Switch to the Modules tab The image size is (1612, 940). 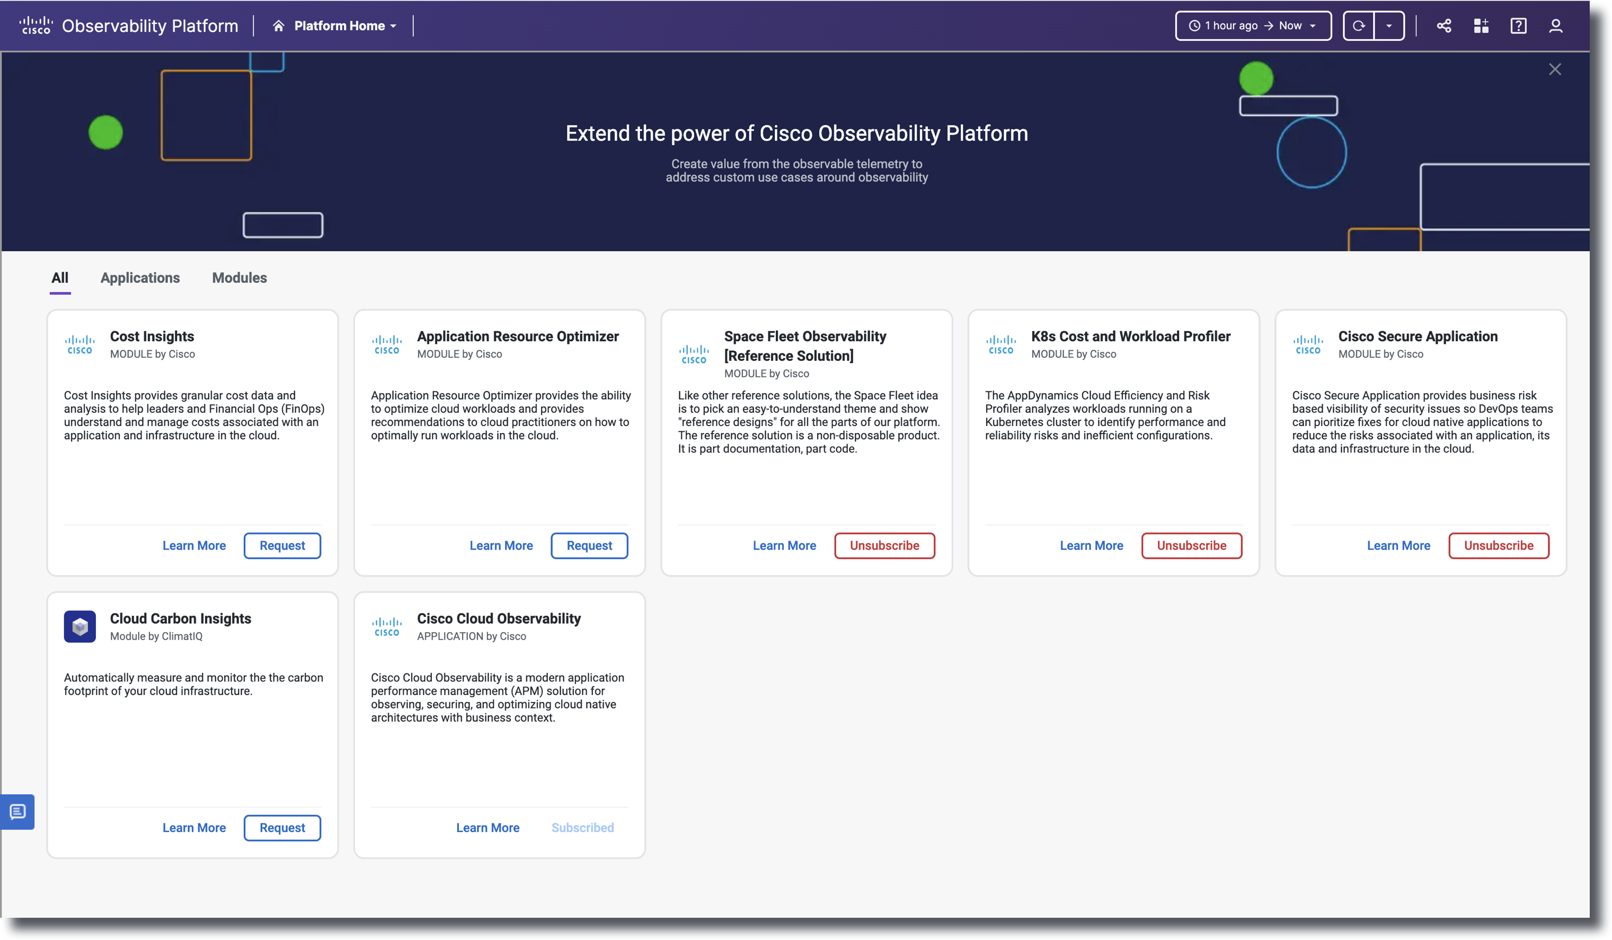[x=239, y=278]
